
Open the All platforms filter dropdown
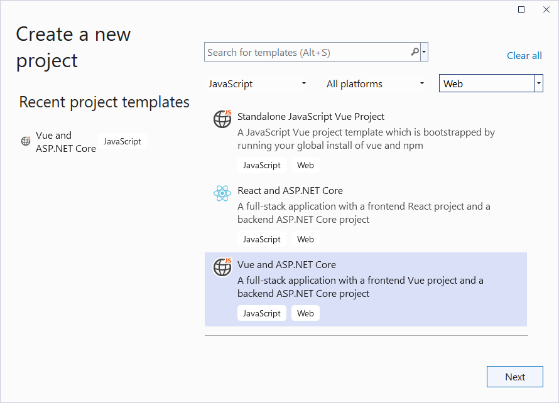point(375,83)
